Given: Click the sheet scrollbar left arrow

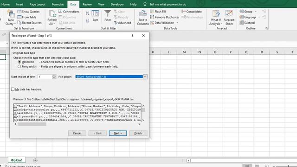Looking at the screenshot, I should pos(188,161).
